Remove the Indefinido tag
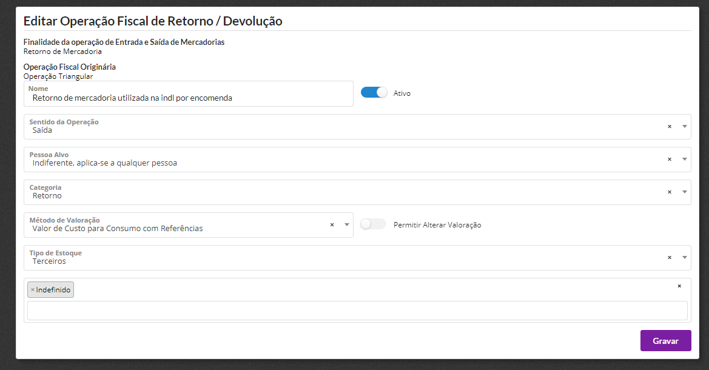 (33, 290)
